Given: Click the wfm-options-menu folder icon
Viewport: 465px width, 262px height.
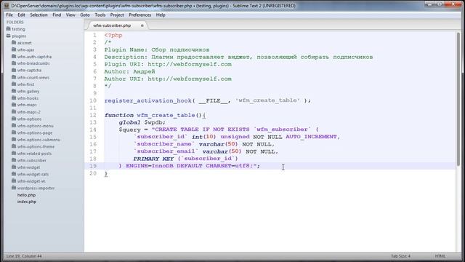Looking at the screenshot, I should pyautogui.click(x=14, y=125).
